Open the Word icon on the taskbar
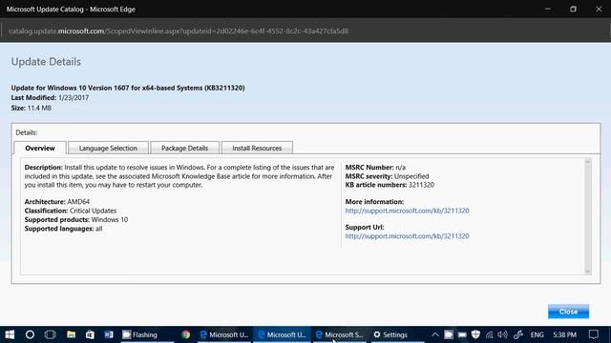 109,334
